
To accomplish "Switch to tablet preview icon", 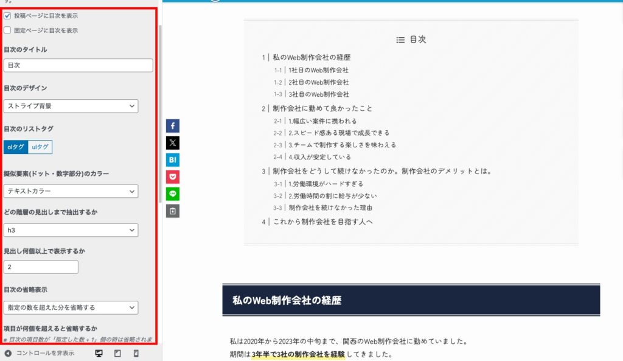I will 117,353.
